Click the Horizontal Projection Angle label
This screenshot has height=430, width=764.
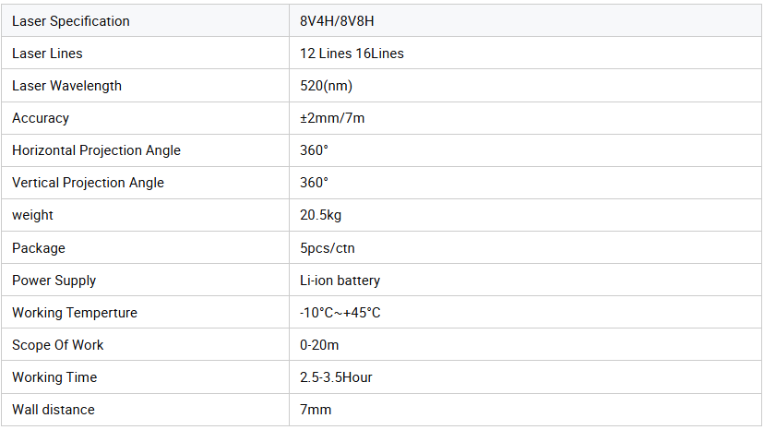pos(97,150)
